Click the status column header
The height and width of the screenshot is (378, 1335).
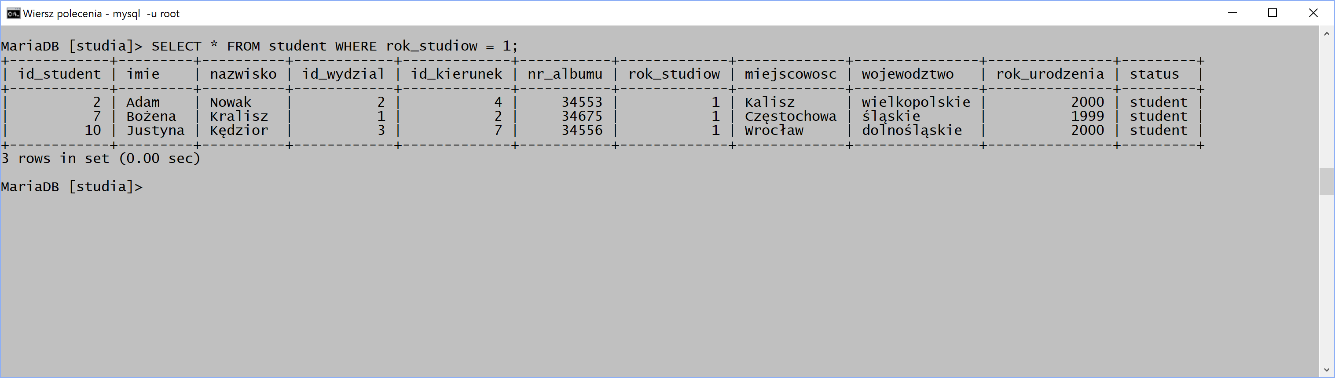tap(1154, 74)
